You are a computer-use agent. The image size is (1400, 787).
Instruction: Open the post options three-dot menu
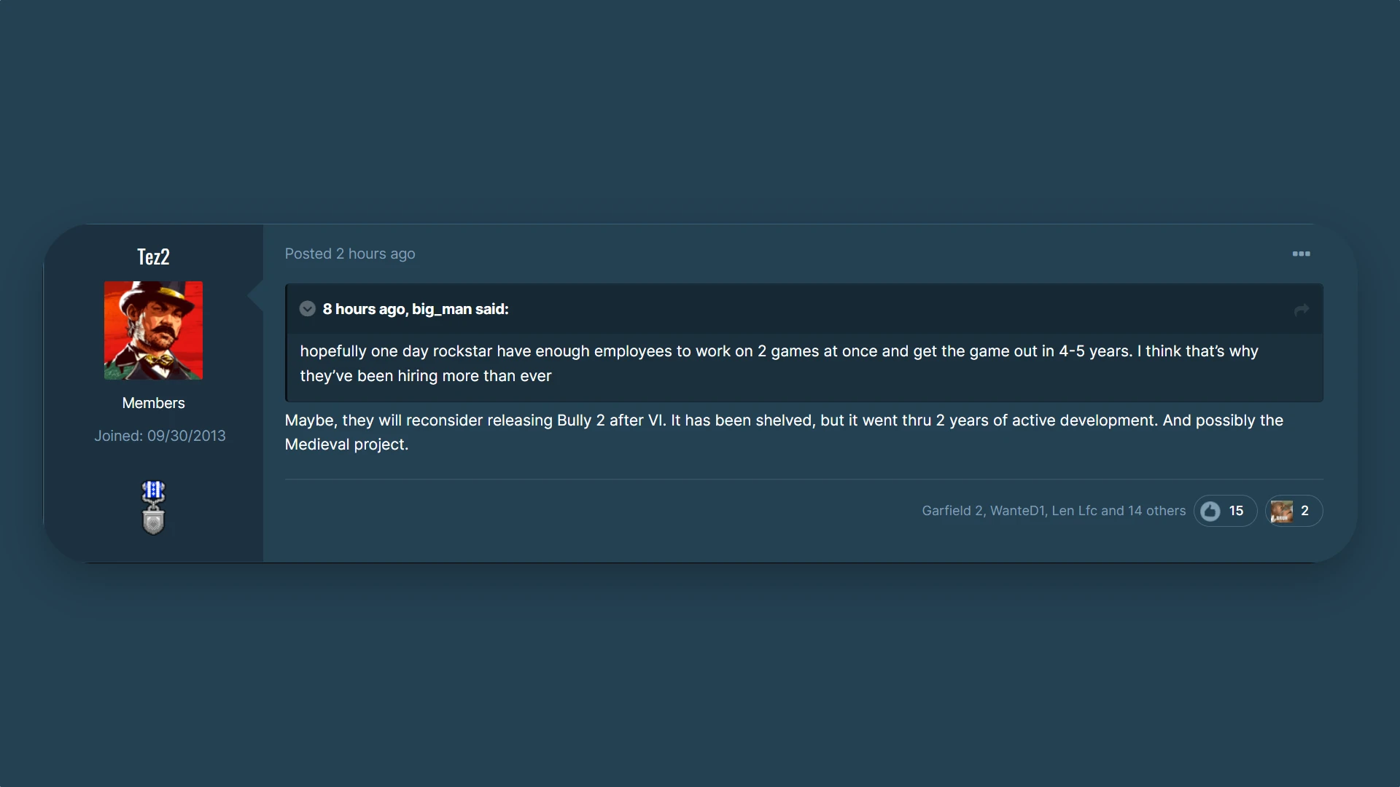(1301, 254)
